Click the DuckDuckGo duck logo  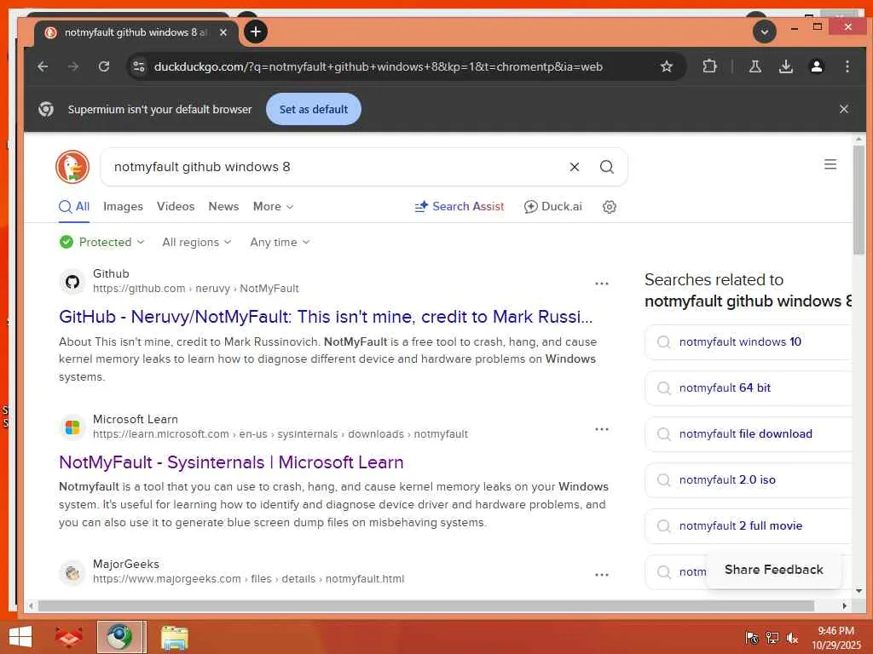point(72,166)
